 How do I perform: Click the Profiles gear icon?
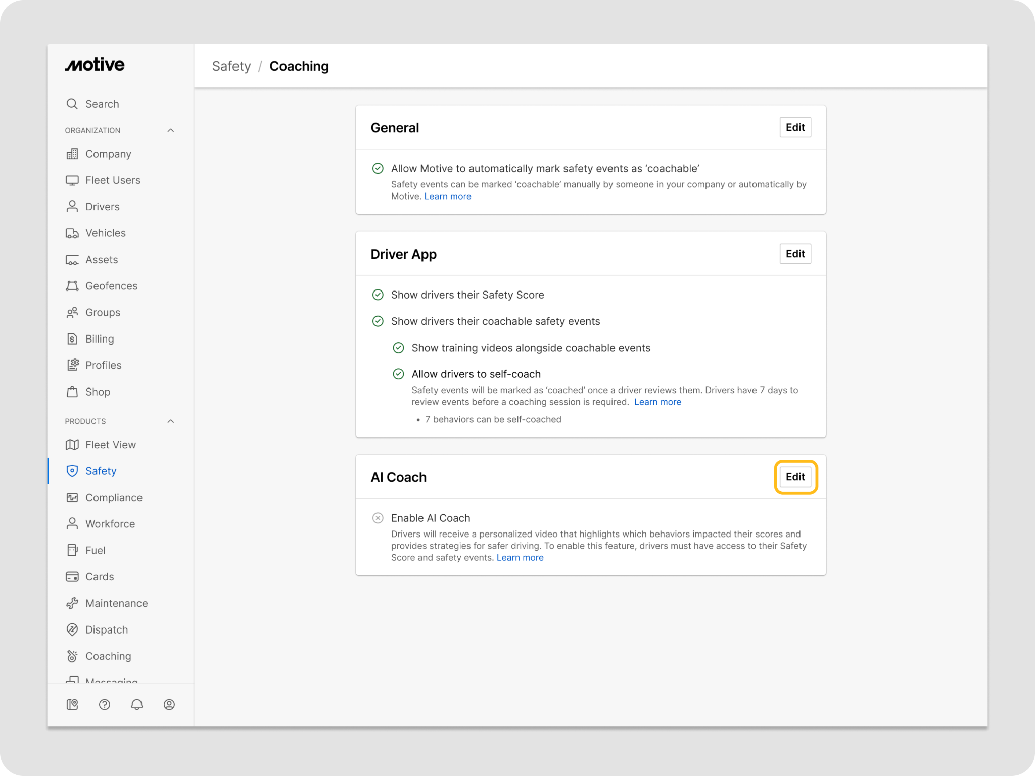point(73,365)
